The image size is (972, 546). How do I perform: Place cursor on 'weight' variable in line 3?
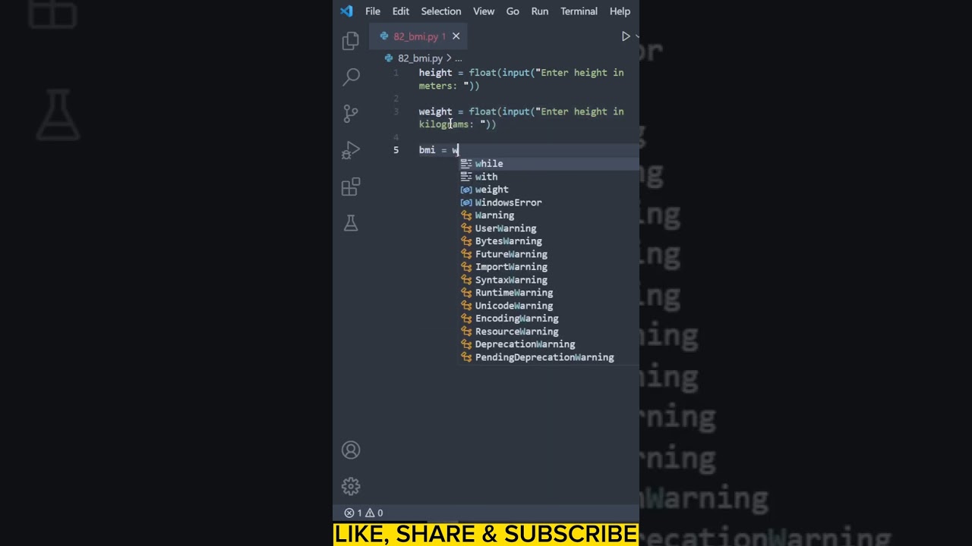435,111
